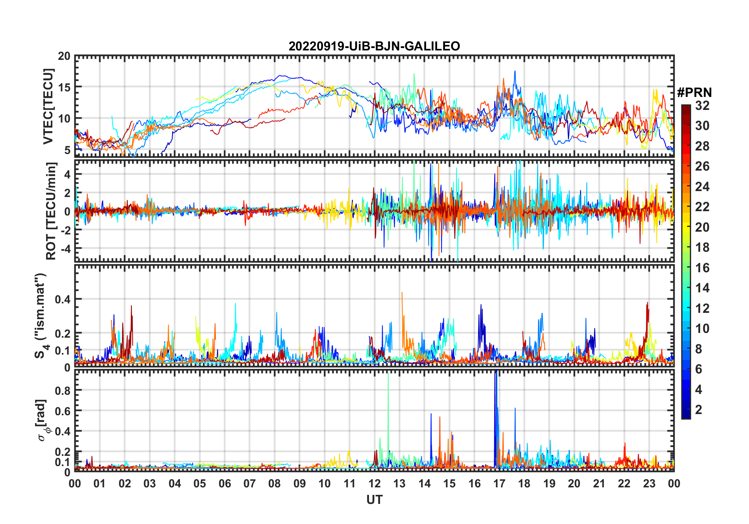This screenshot has width=749, height=524.
Task: Click the plot title 20220919-UiB-BJN-GALILEO
Action: coord(374,46)
